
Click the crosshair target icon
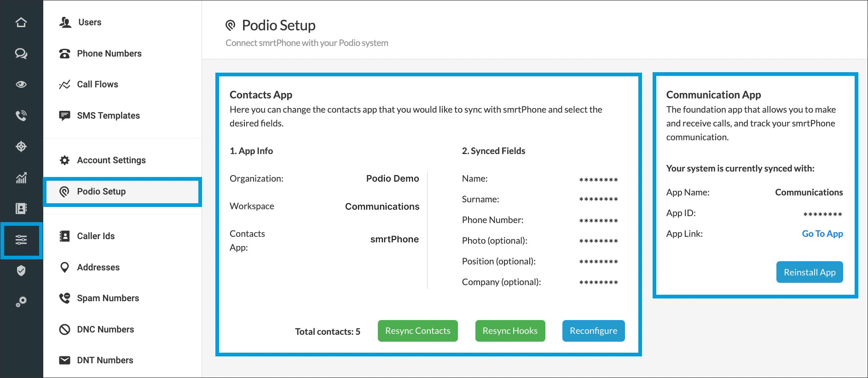tap(21, 147)
